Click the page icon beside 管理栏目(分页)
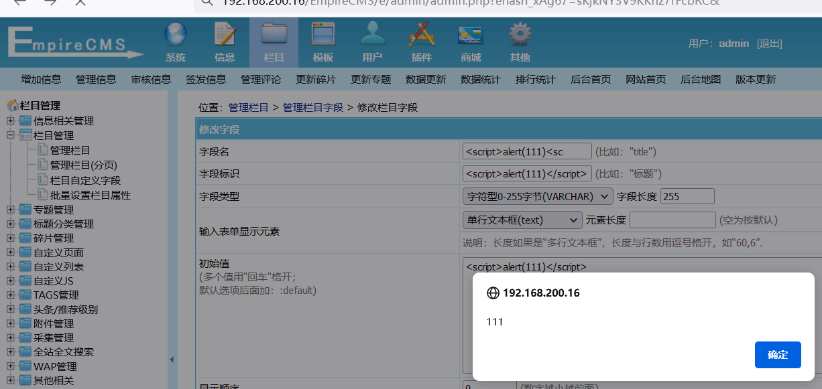822x389 pixels. [43, 165]
